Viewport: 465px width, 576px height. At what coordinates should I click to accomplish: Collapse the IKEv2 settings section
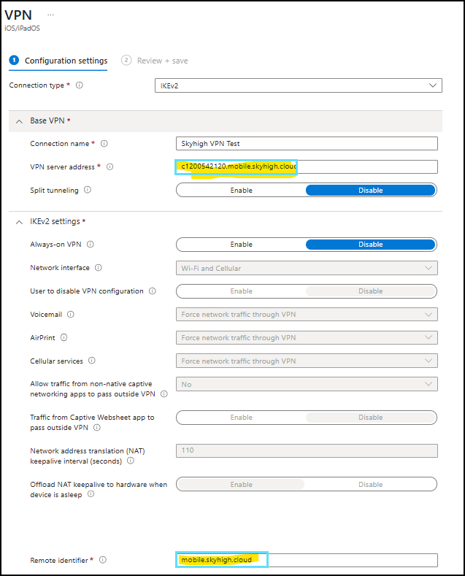(19, 222)
